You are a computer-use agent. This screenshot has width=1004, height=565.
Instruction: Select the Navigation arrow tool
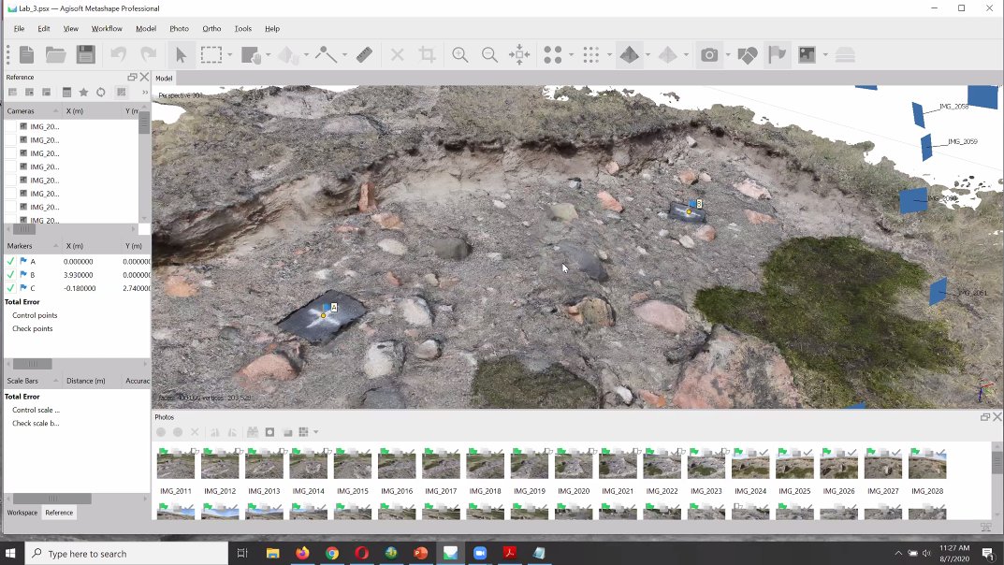pos(180,54)
